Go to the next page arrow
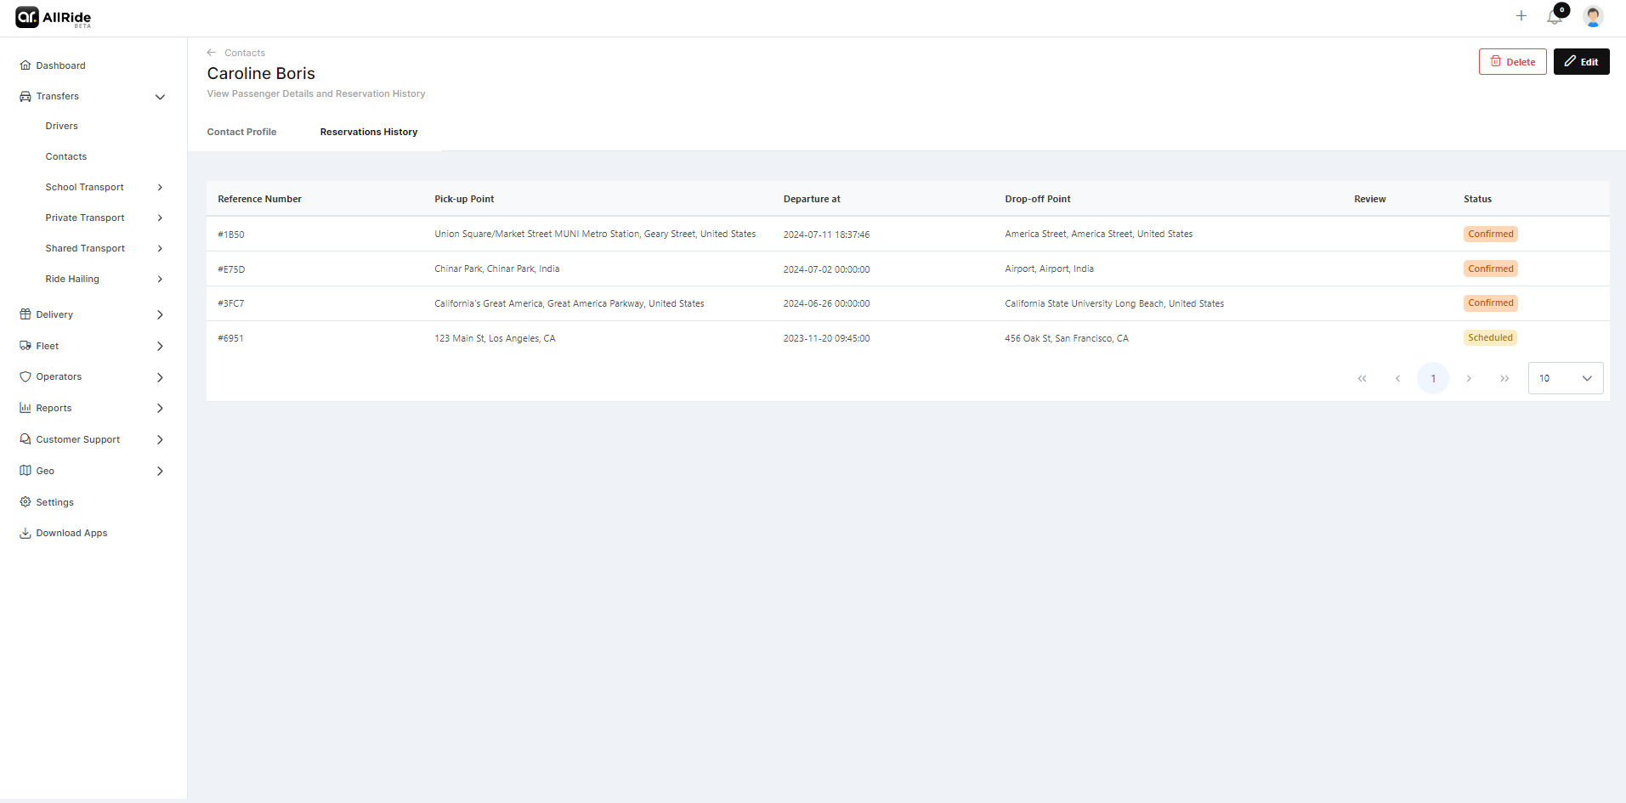The height and width of the screenshot is (803, 1626). tap(1468, 379)
